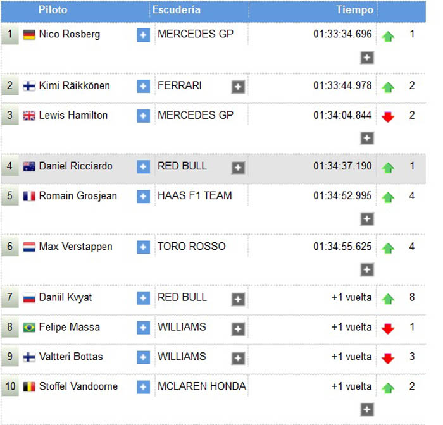The image size is (443, 425).
Task: Click the gray plus next to FERRARI
Action: [x=238, y=87]
